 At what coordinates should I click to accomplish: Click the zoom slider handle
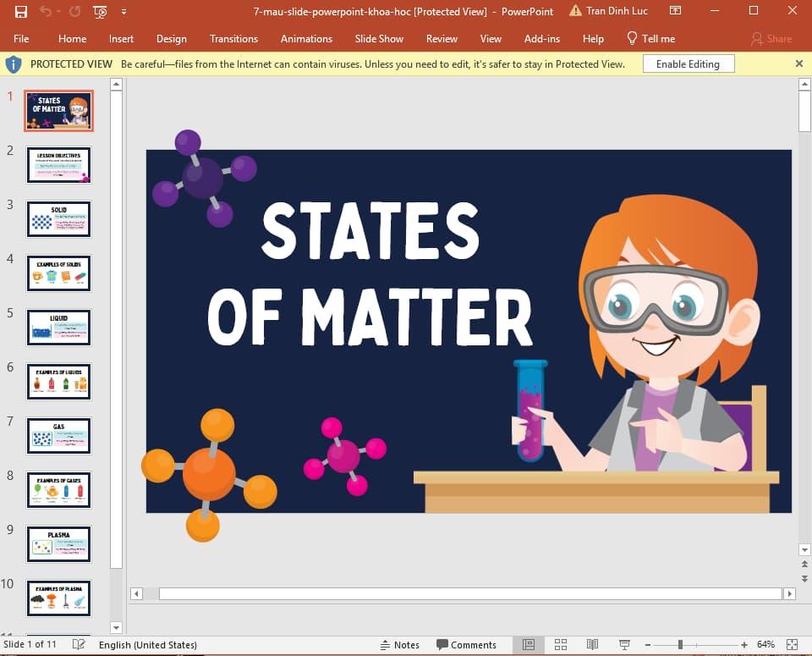point(680,645)
